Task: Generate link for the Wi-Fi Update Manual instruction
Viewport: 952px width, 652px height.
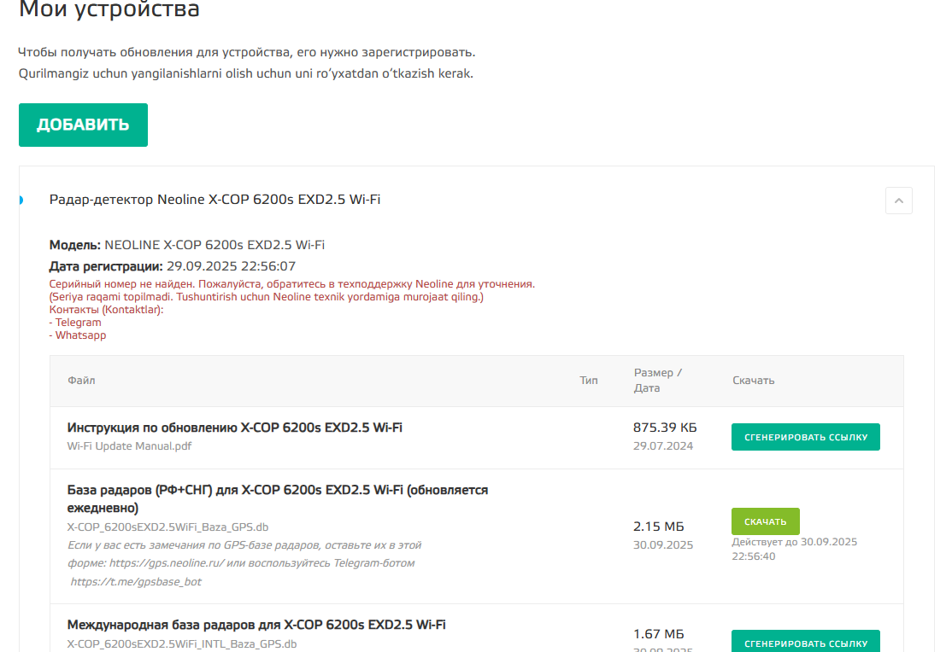Action: pyautogui.click(x=806, y=437)
